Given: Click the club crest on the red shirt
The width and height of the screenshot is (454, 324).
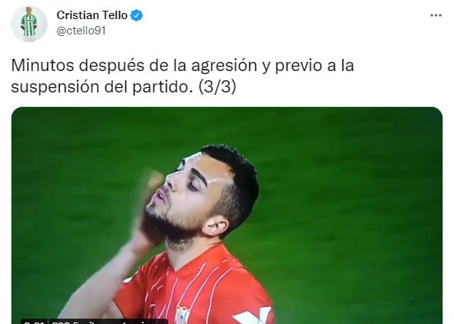Looking at the screenshot, I should [x=182, y=316].
